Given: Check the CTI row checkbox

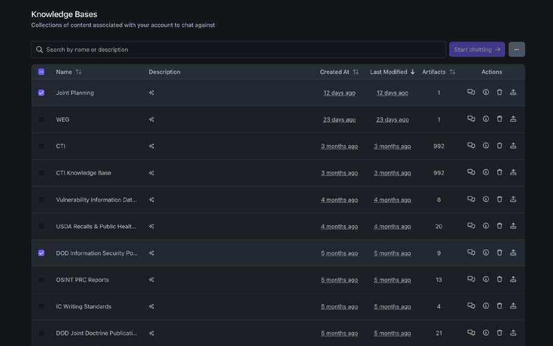Looking at the screenshot, I should pos(41,146).
